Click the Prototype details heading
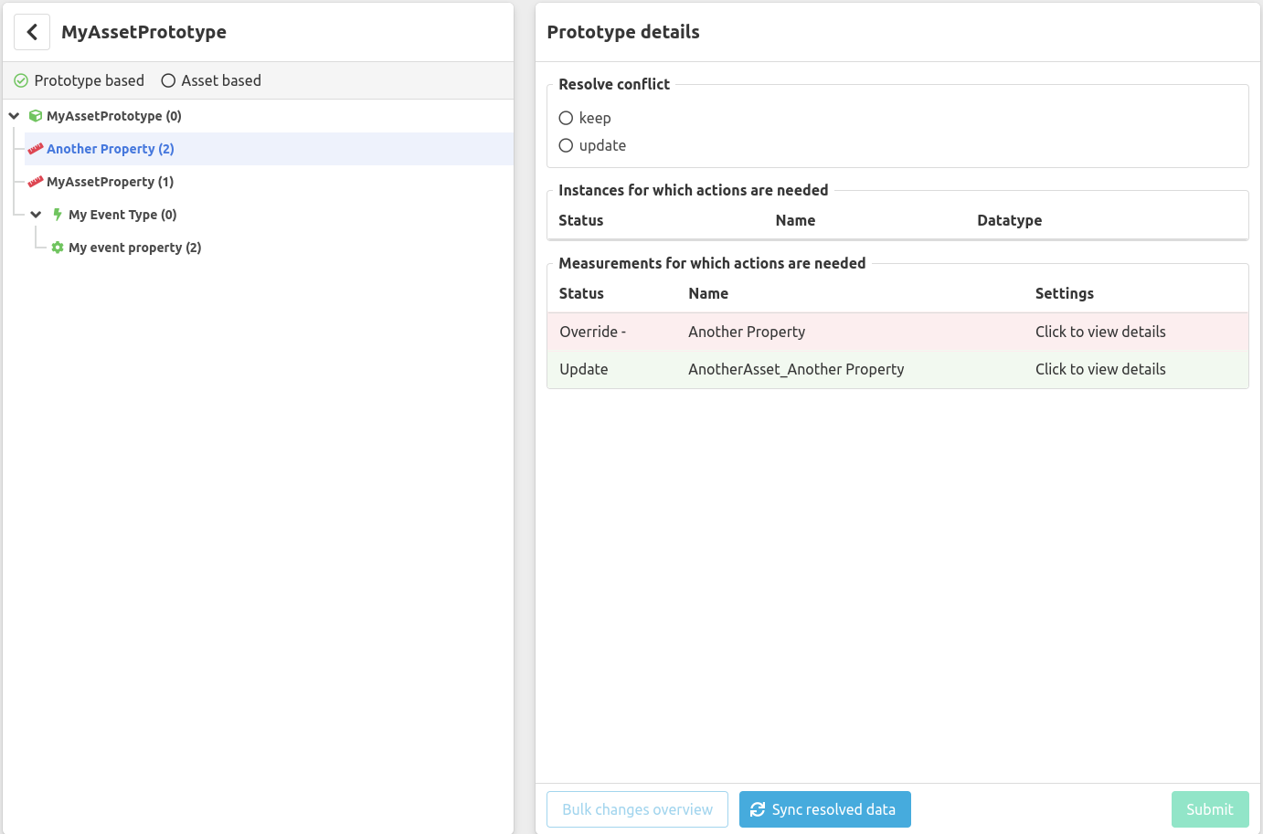This screenshot has width=1263, height=834. tap(623, 32)
